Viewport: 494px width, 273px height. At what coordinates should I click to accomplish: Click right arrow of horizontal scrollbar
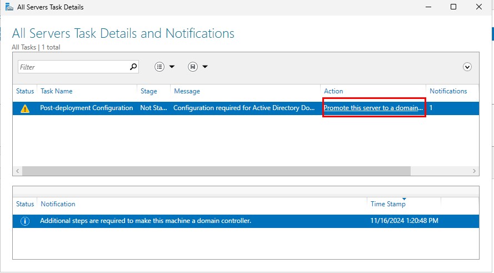[475, 171]
